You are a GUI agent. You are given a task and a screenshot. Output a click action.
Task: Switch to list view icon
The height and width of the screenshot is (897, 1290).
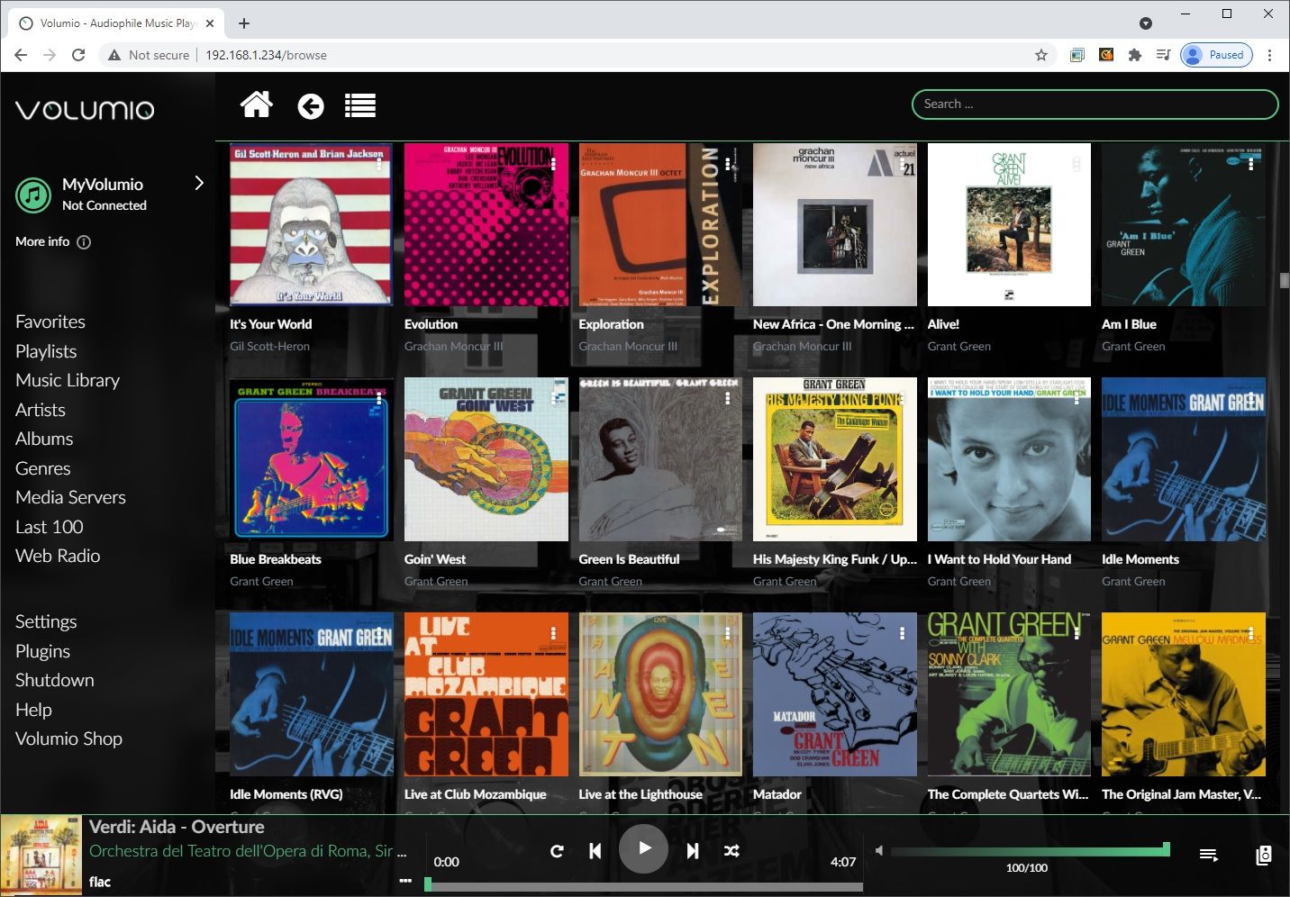coord(360,106)
